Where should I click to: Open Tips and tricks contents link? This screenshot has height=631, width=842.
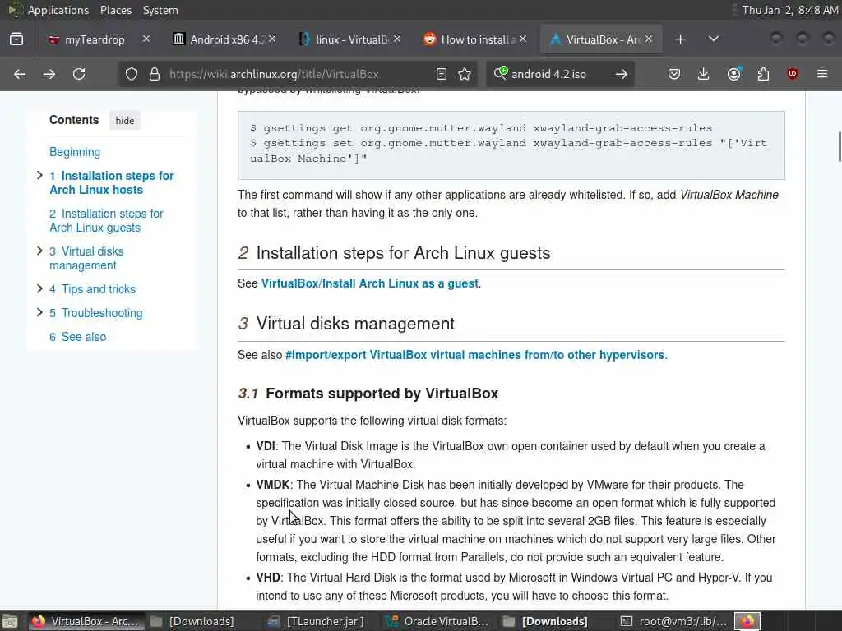click(x=92, y=289)
